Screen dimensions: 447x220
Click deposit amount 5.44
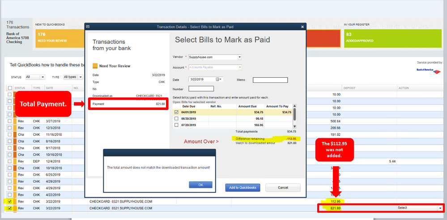392,161
